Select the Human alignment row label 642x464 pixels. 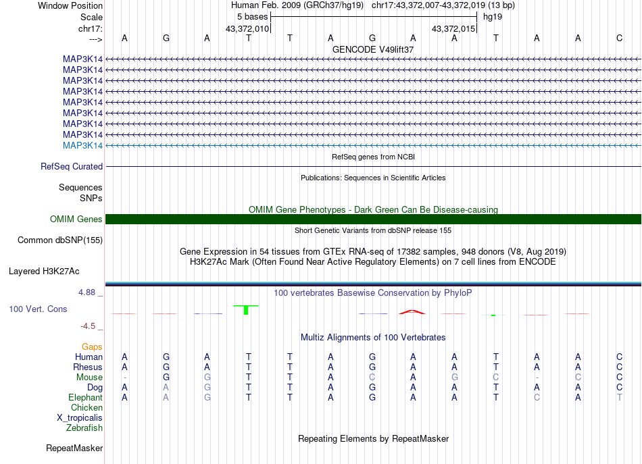pos(89,357)
